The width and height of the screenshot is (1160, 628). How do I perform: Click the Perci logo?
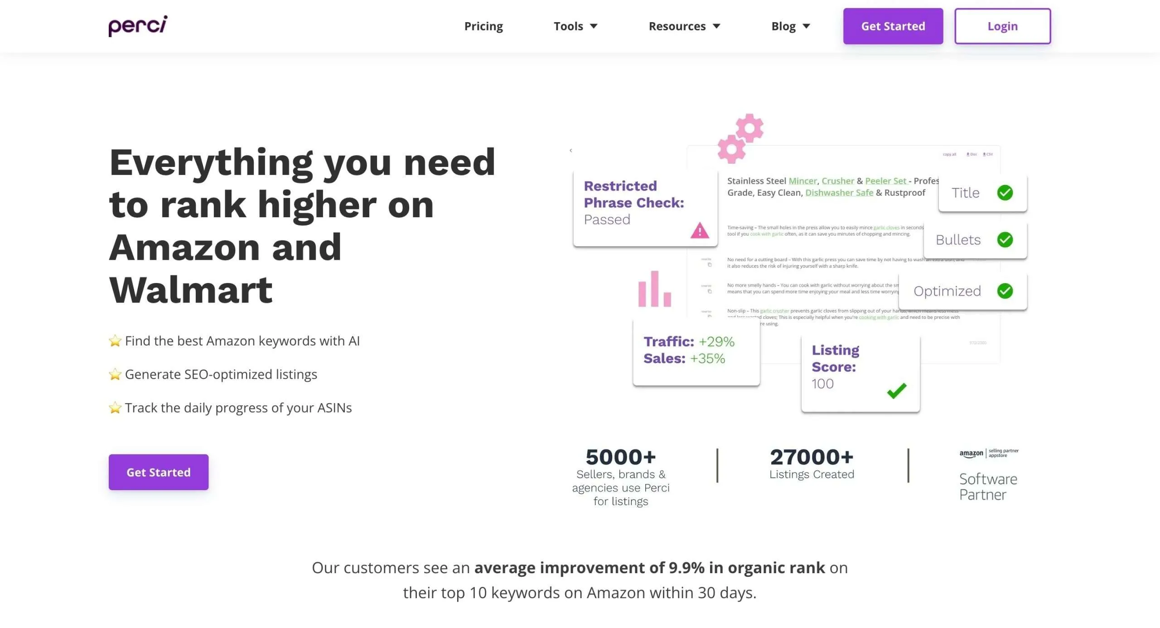pos(138,26)
